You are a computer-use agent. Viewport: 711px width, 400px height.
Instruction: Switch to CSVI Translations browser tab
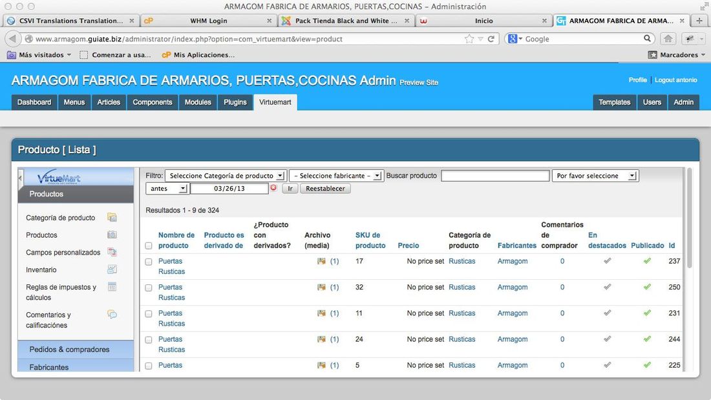coord(70,21)
